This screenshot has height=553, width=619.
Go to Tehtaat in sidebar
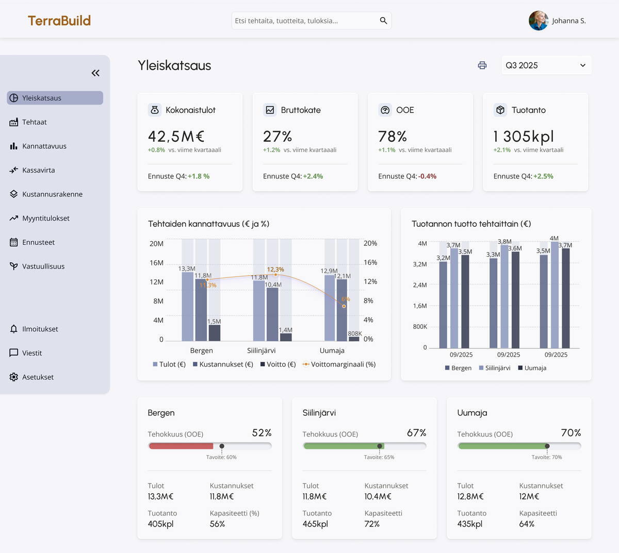[x=35, y=122]
